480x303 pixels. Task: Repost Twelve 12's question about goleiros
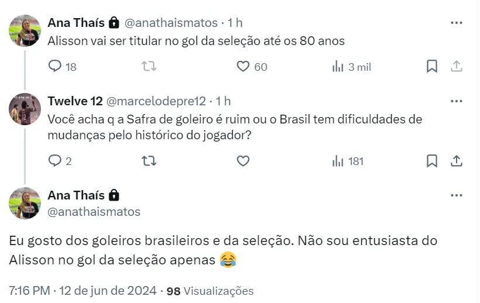coord(149,161)
